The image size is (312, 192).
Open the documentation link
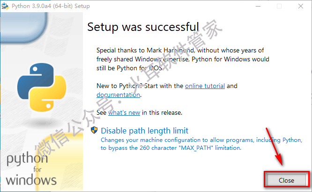click(118, 95)
